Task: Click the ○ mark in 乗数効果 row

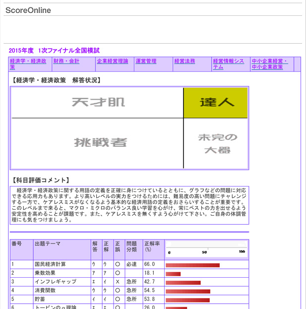Action: pyautogui.click(x=118, y=273)
